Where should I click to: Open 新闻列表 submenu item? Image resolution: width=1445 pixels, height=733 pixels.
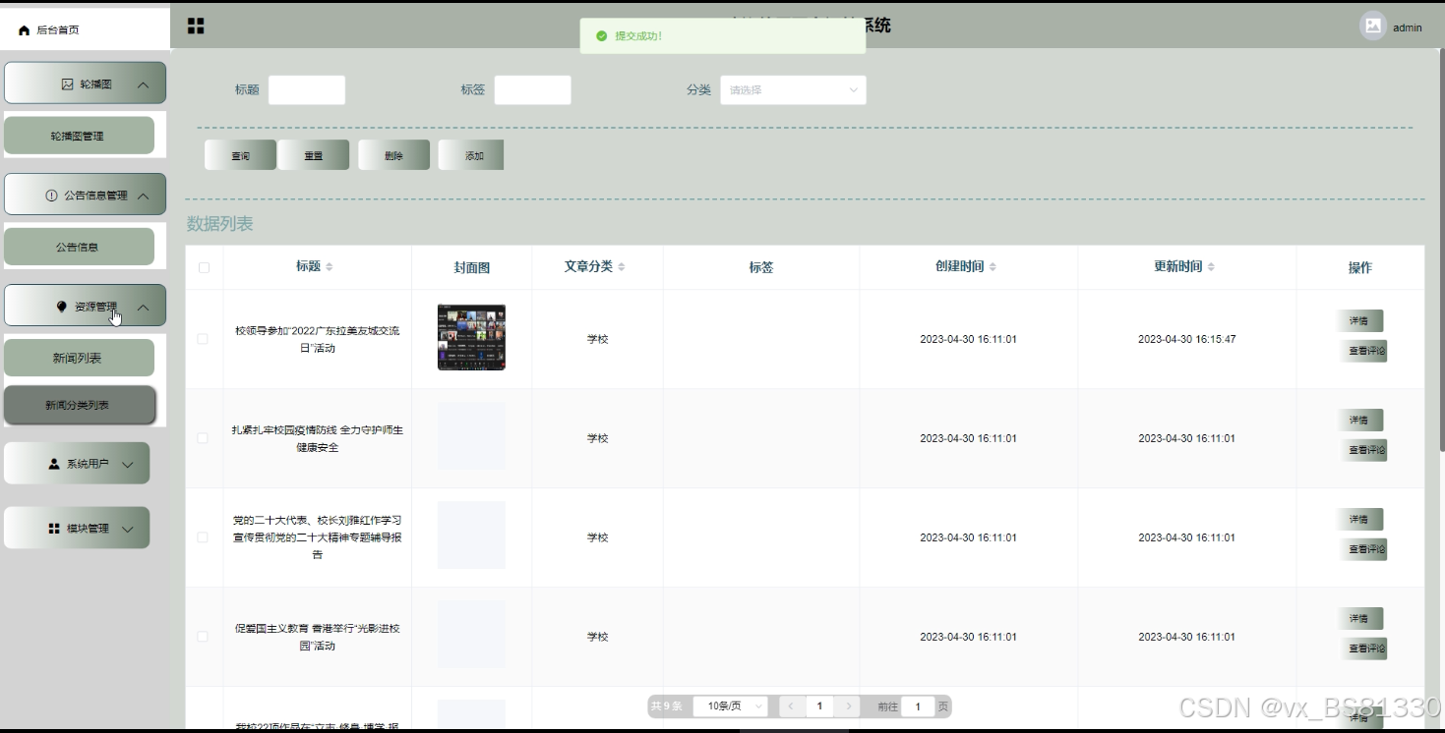tap(79, 358)
